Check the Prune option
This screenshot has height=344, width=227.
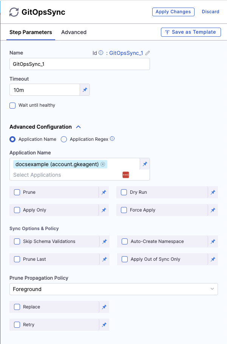coord(17,192)
